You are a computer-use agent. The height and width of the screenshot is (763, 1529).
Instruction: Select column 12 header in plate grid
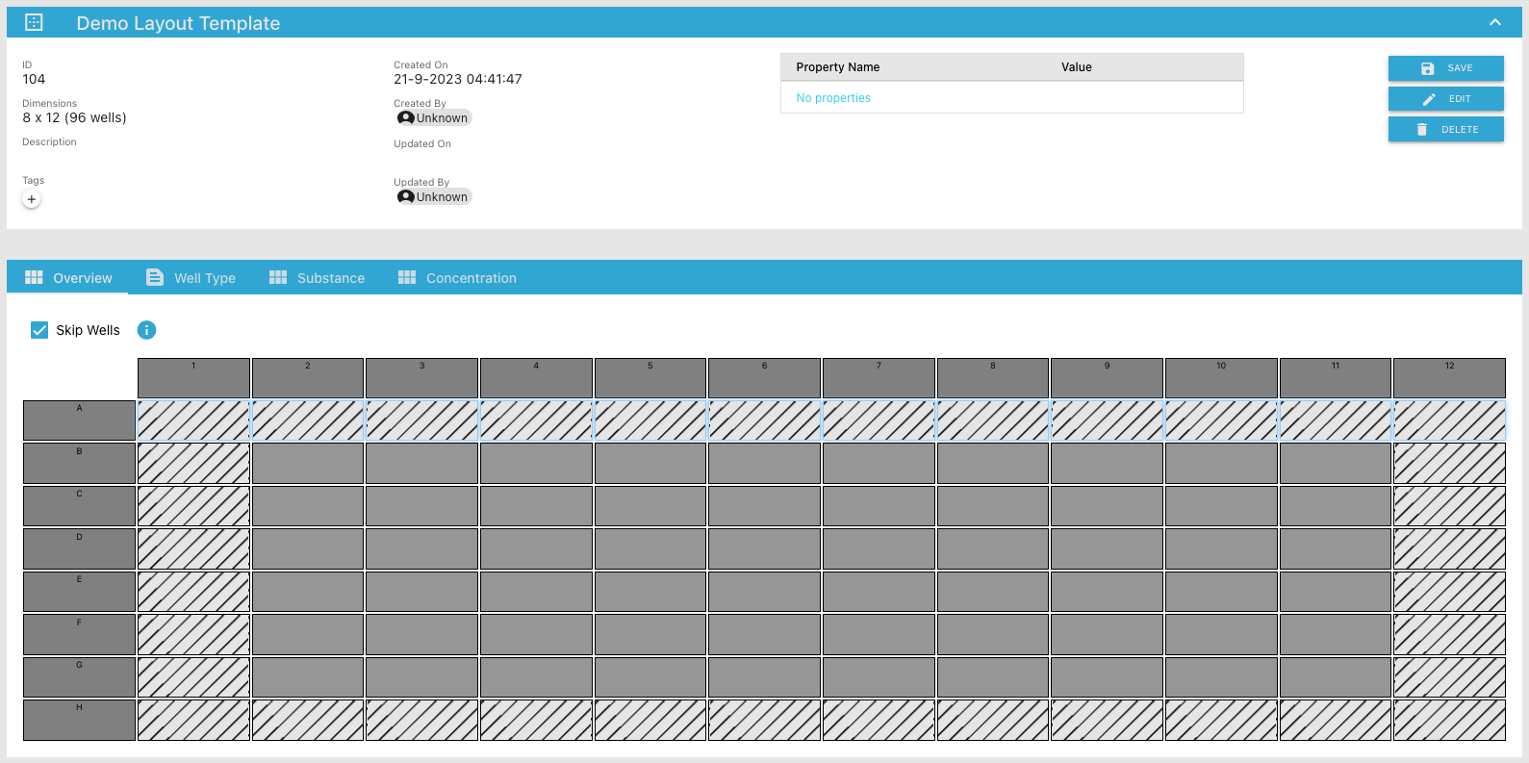tap(1449, 378)
